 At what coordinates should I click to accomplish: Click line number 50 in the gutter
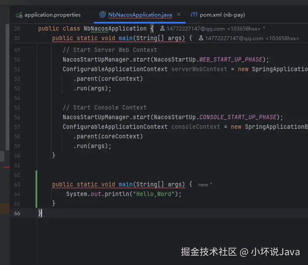point(17,59)
